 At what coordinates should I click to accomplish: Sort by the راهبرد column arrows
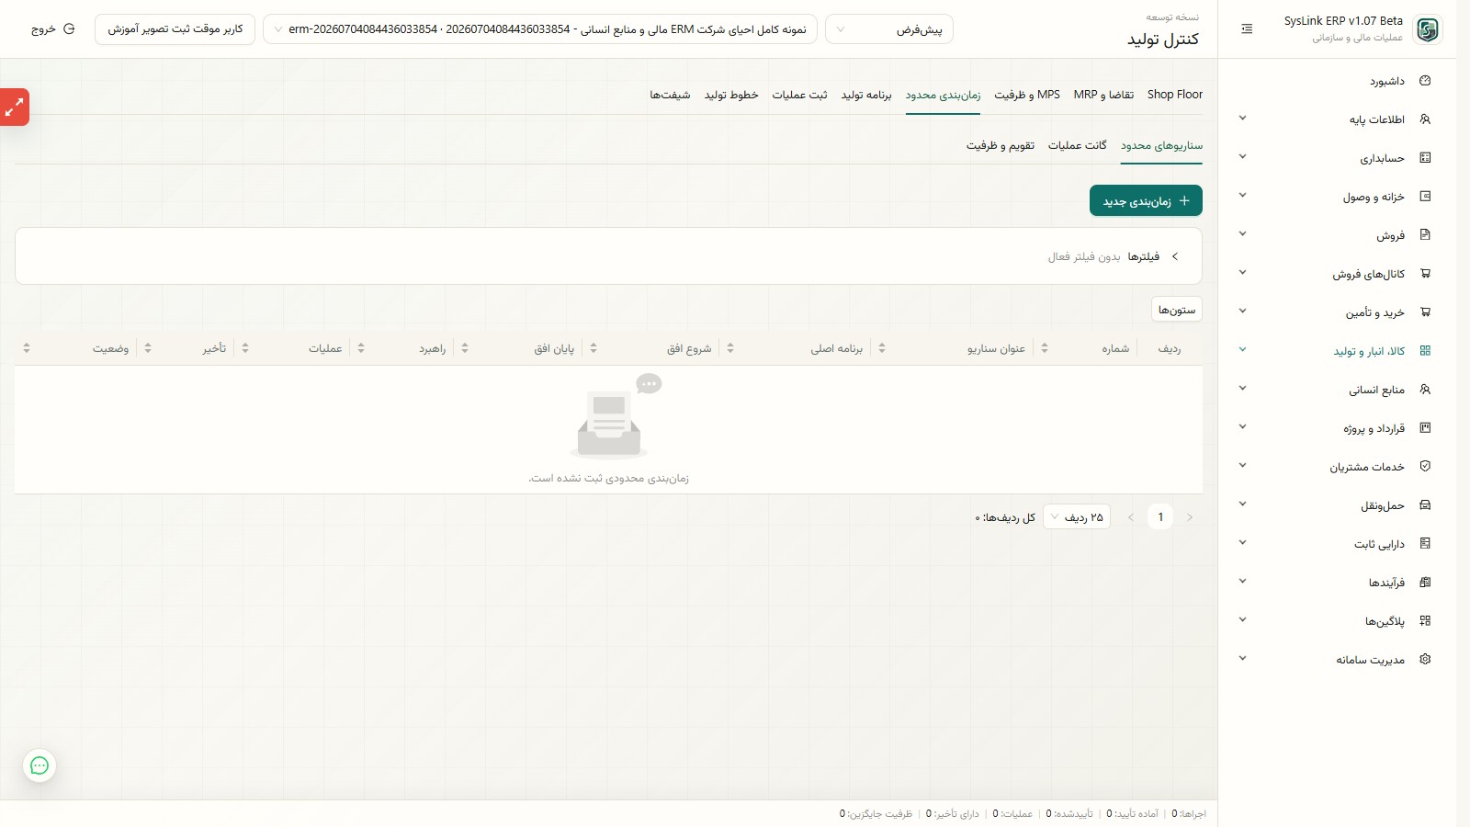click(x=361, y=348)
